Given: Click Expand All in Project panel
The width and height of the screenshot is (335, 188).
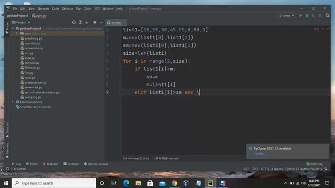Looking at the screenshot, I should [80, 22].
